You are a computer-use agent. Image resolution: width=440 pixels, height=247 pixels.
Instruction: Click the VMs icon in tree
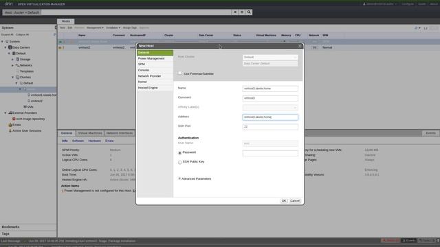[25, 107]
